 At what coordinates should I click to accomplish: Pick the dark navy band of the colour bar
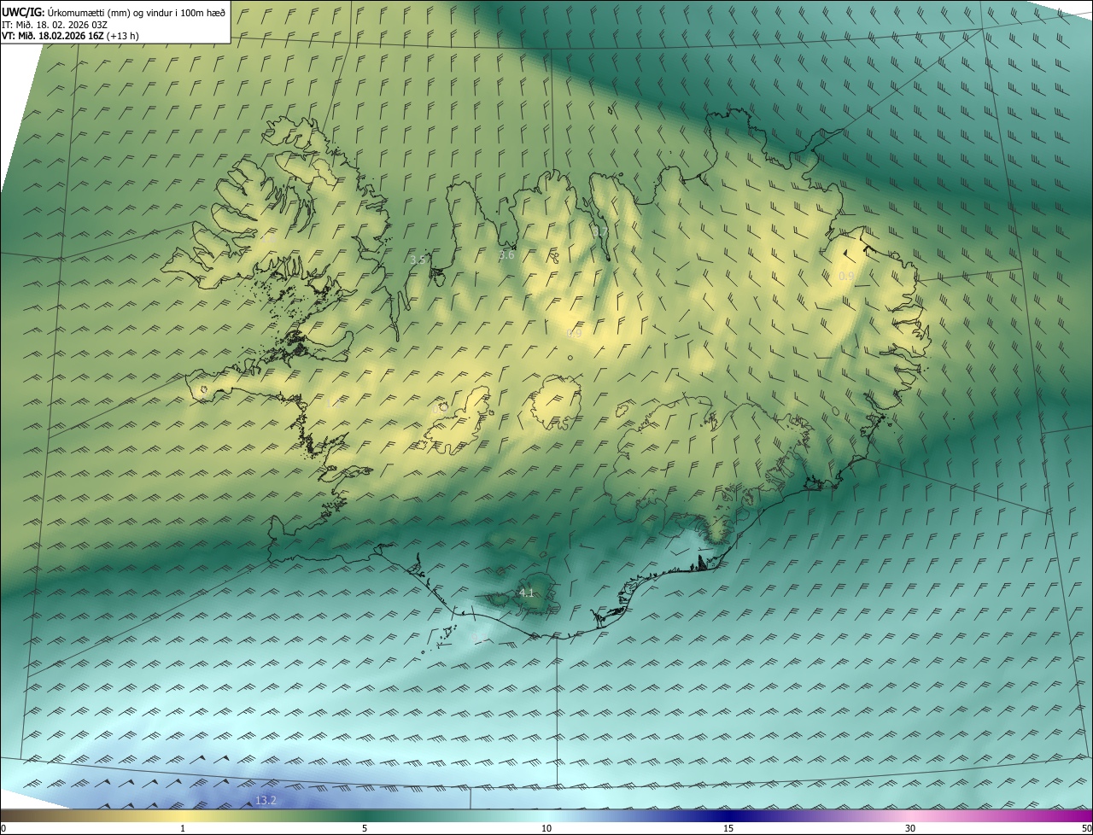(728, 816)
